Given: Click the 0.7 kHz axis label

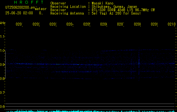Looking at the screenshot, I should click(3, 93).
